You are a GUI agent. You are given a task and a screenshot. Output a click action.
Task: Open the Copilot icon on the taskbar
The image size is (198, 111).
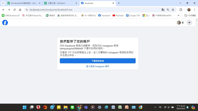193,107
